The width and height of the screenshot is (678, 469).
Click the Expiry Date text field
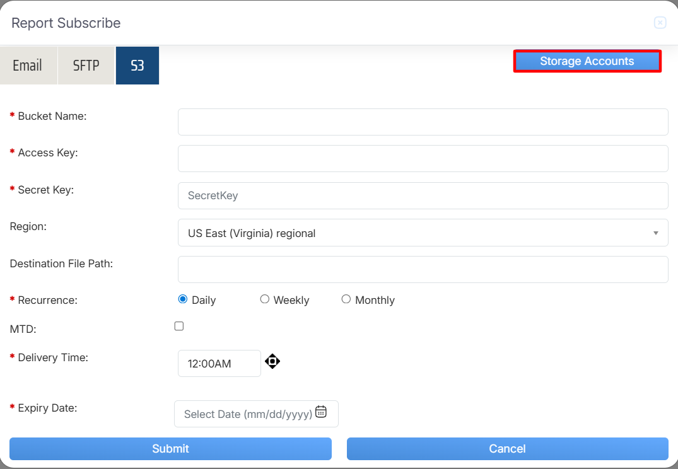[x=247, y=414]
